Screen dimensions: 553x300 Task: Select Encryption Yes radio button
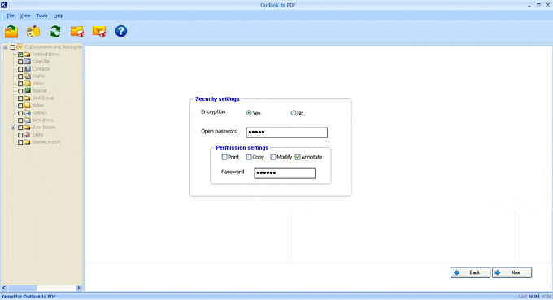[x=249, y=113]
